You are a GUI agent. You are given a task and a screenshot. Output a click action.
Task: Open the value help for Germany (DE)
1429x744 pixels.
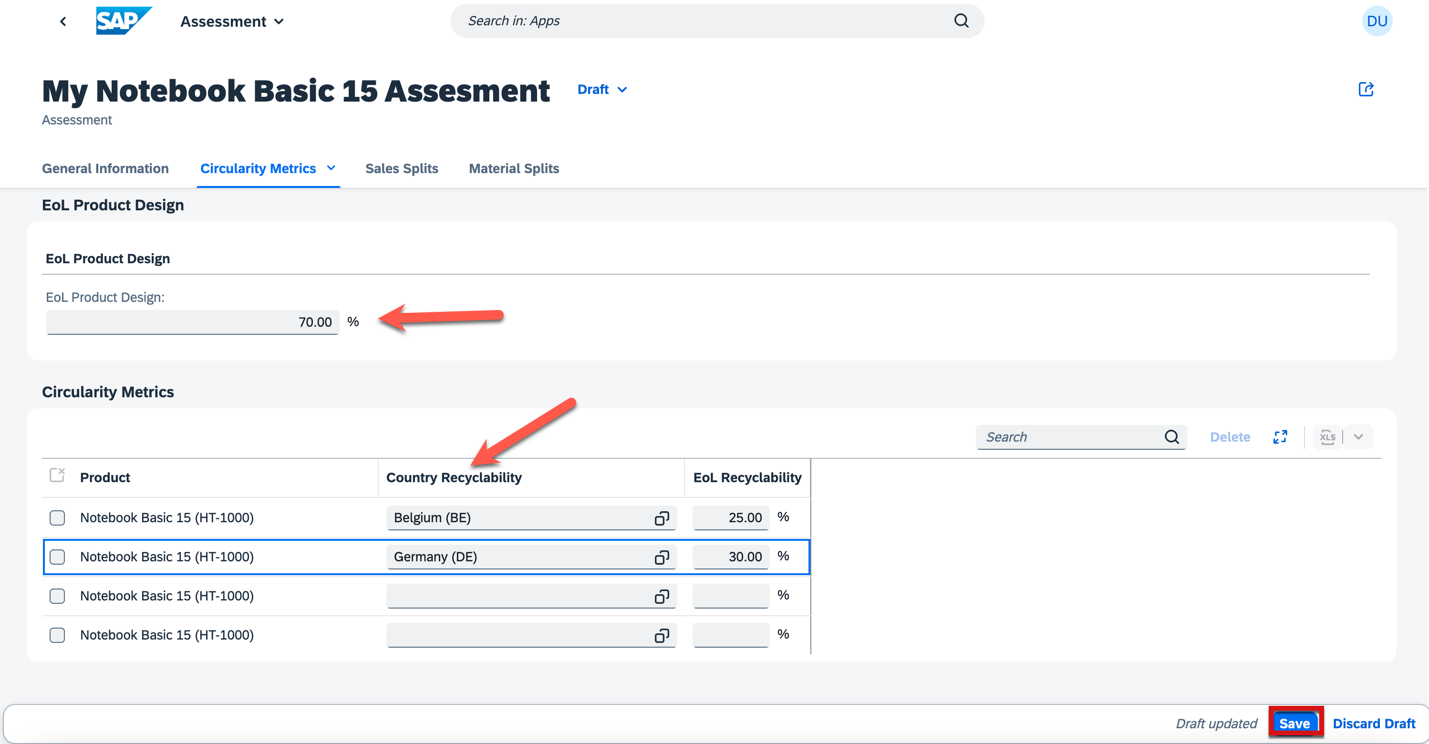661,557
